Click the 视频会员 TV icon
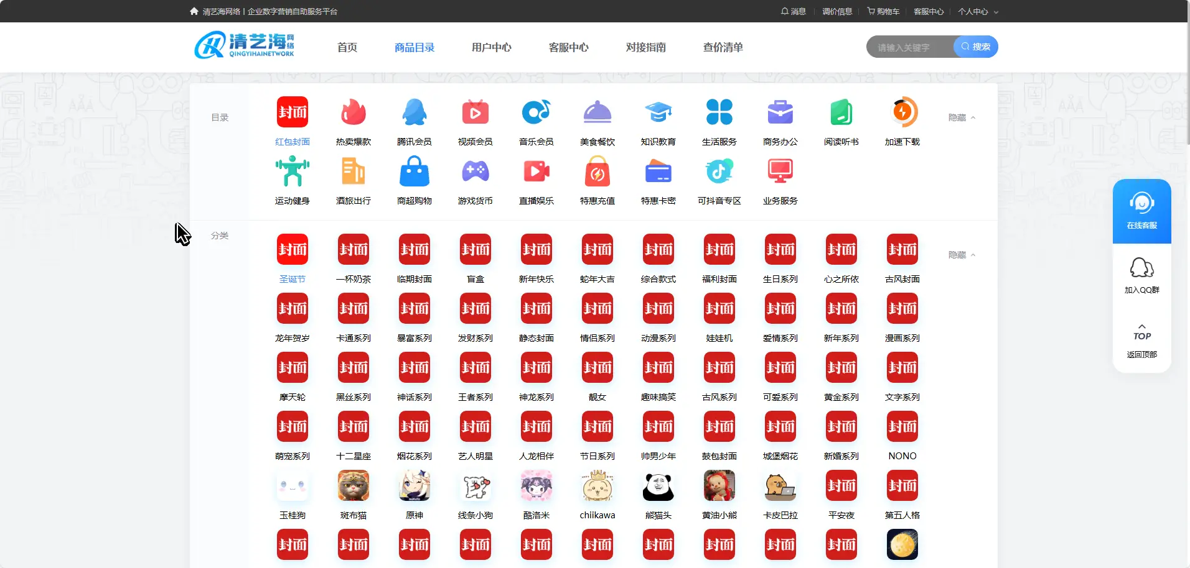 (x=475, y=113)
